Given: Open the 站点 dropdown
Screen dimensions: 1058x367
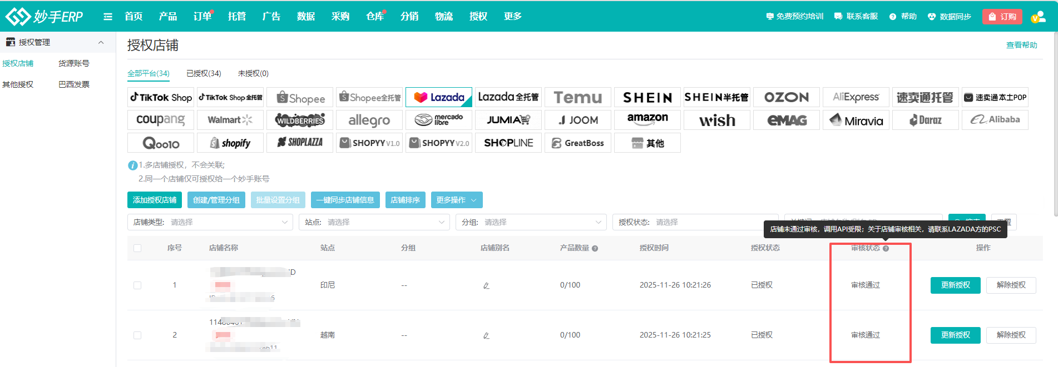Looking at the screenshot, I should point(374,222).
